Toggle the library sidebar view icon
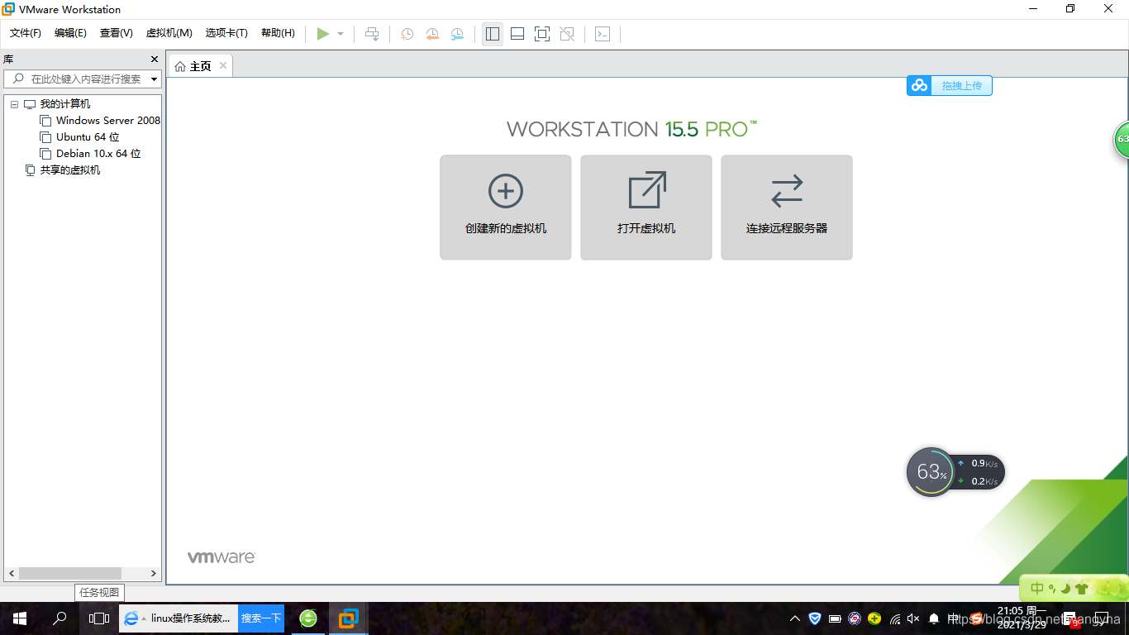The height and width of the screenshot is (635, 1129). coord(493,34)
